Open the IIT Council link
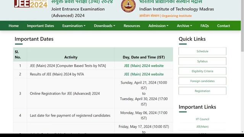 tap(202, 119)
